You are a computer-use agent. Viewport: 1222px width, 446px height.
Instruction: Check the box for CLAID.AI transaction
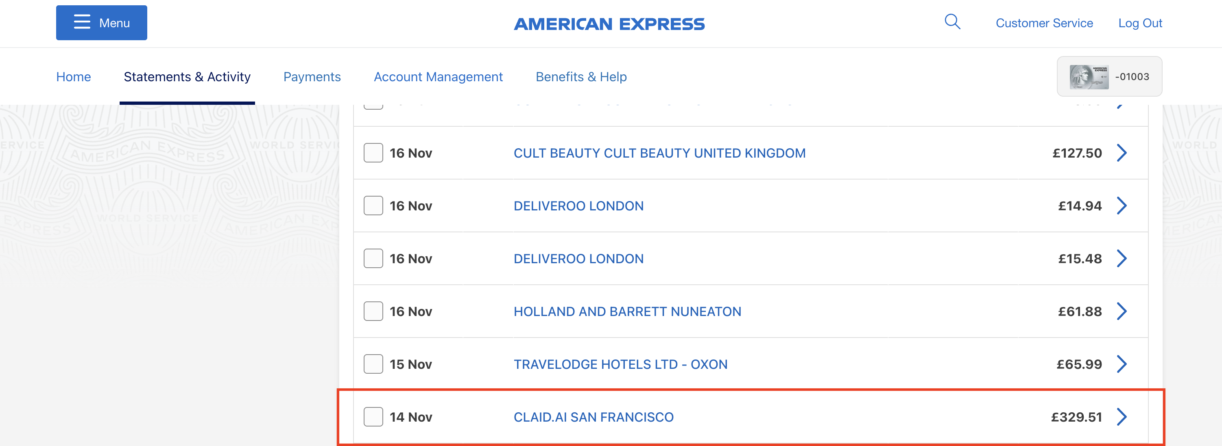point(373,417)
